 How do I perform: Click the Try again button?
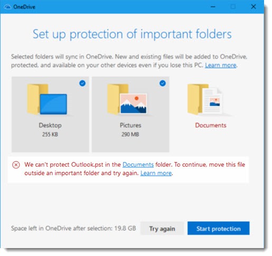162,229
